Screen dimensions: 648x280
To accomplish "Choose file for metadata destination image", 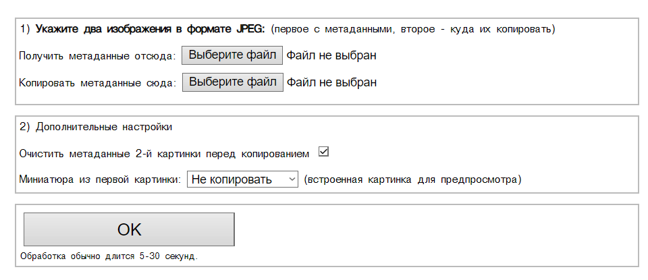I will [x=232, y=82].
